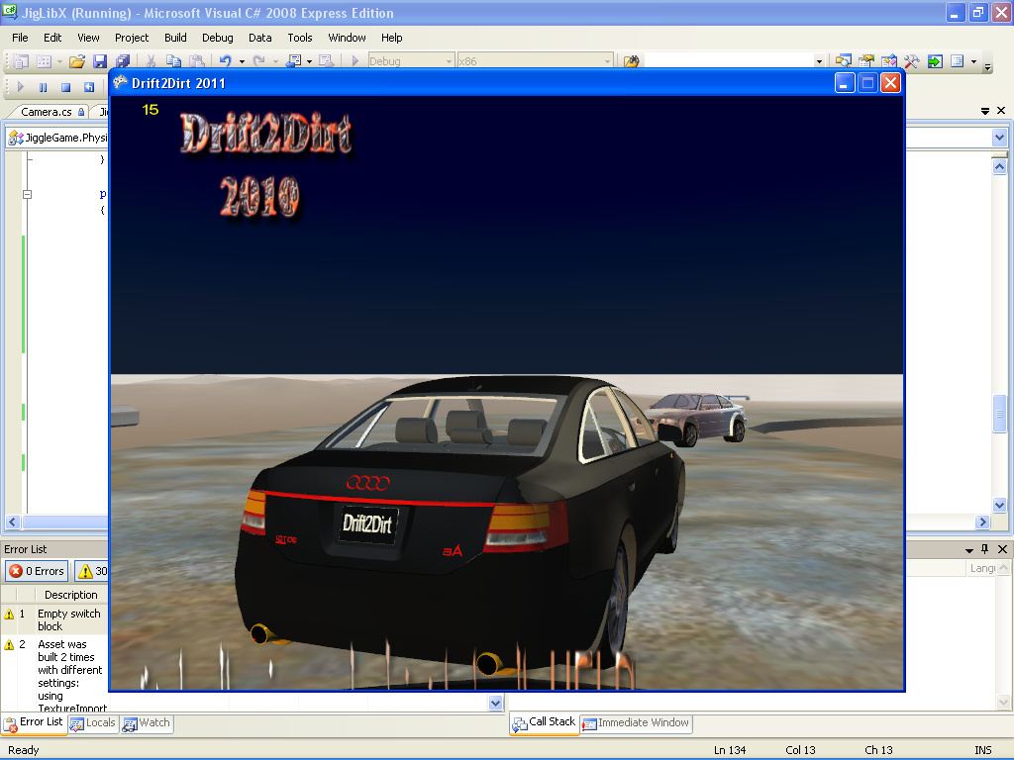Open the members dropdown at right of code editor

point(999,137)
